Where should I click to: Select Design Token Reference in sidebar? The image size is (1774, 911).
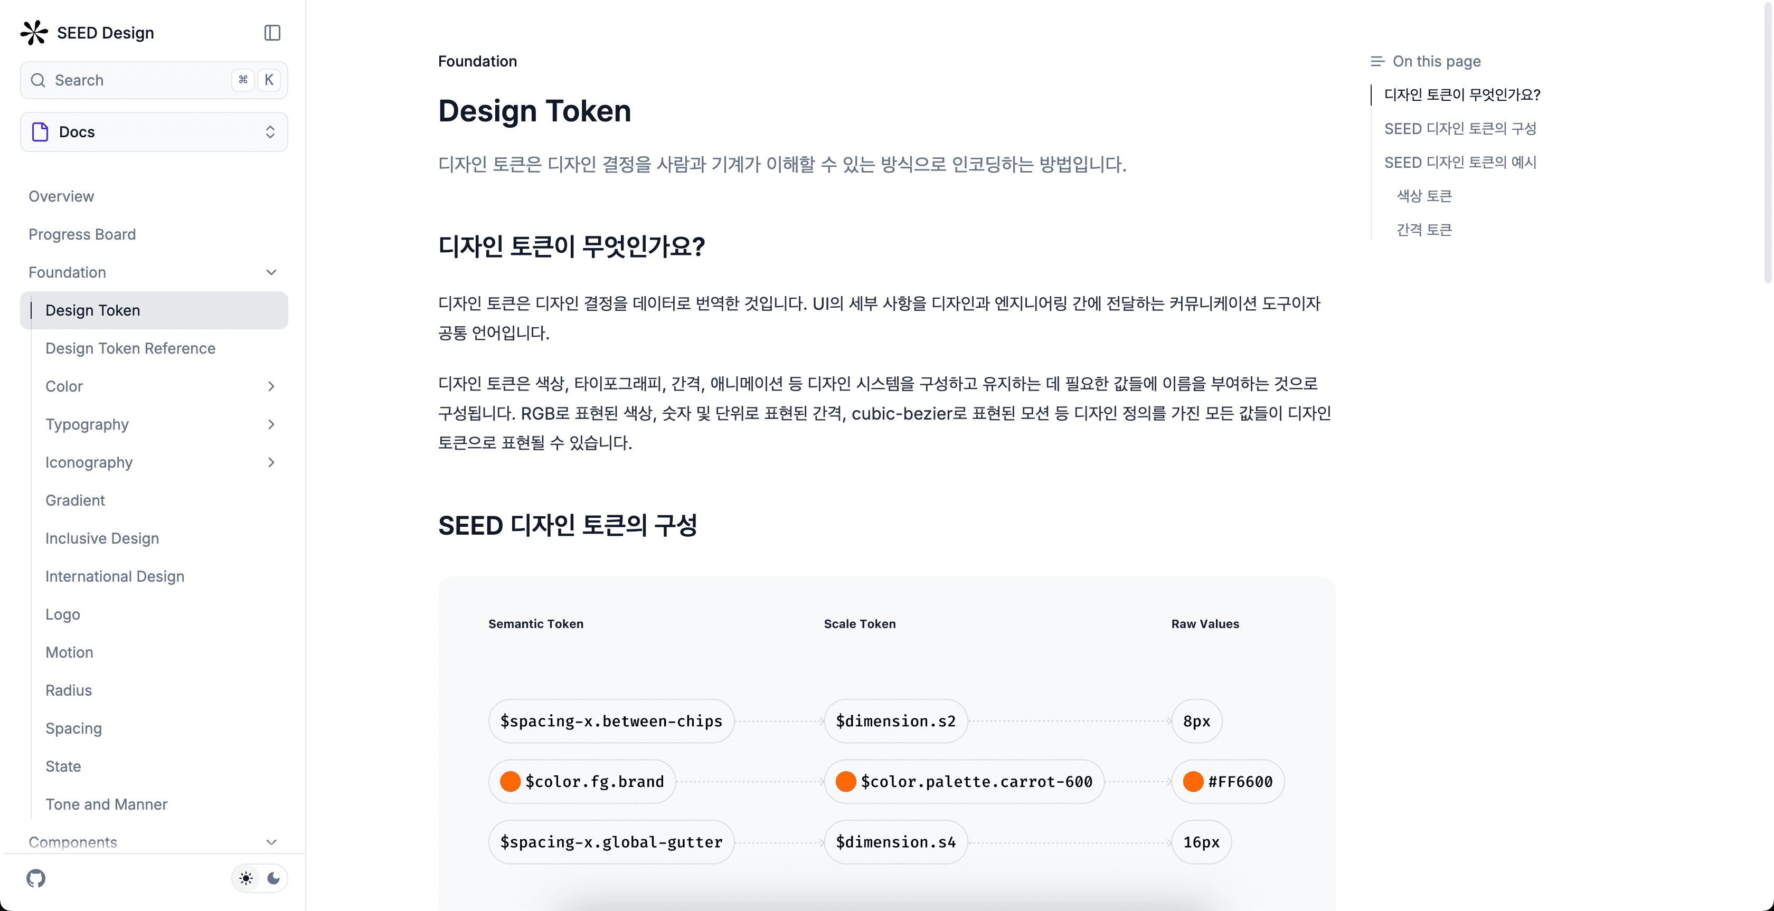130,348
